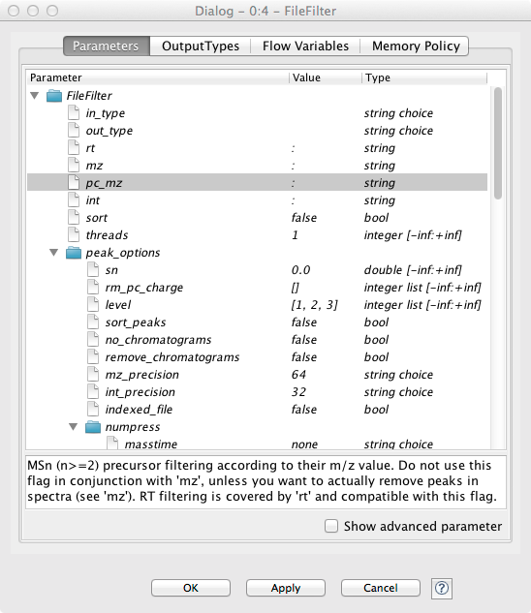Click the peak_options folder icon
The height and width of the screenshot is (613, 531).
click(x=74, y=253)
